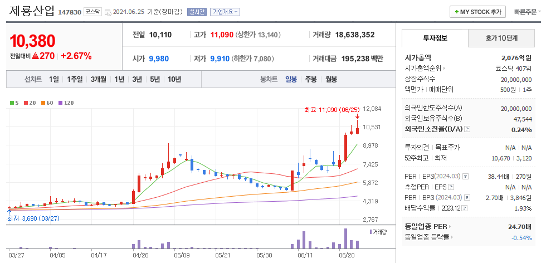Click the +2.67% change rate
This screenshot has height=263, width=546.
pyautogui.click(x=76, y=56)
